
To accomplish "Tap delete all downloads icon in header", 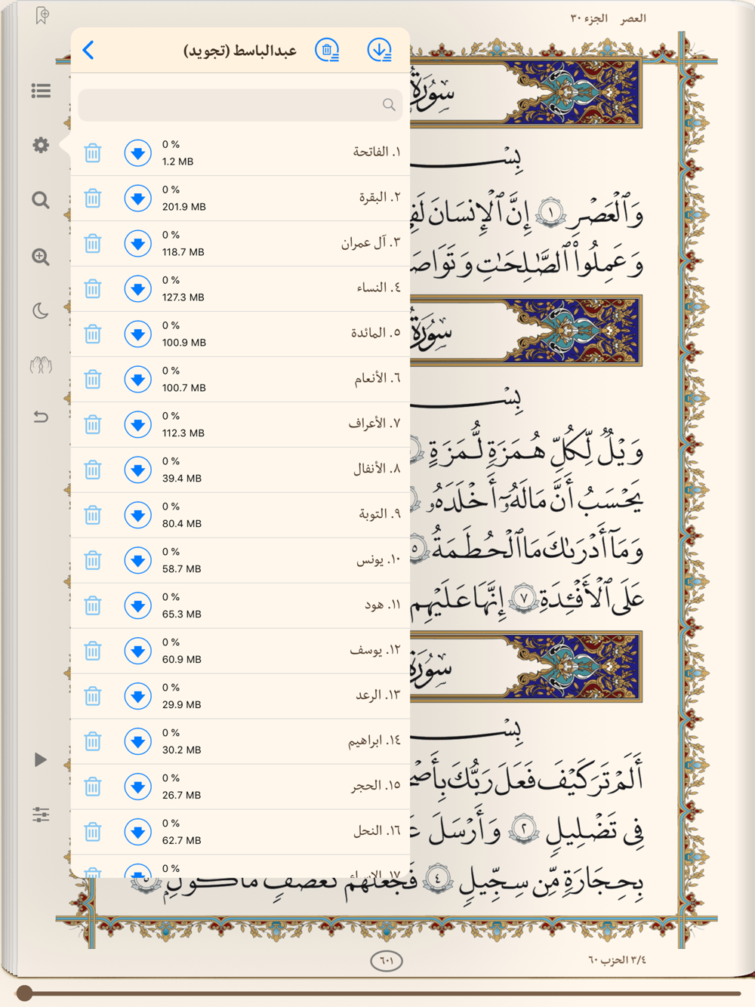I will tap(327, 51).
